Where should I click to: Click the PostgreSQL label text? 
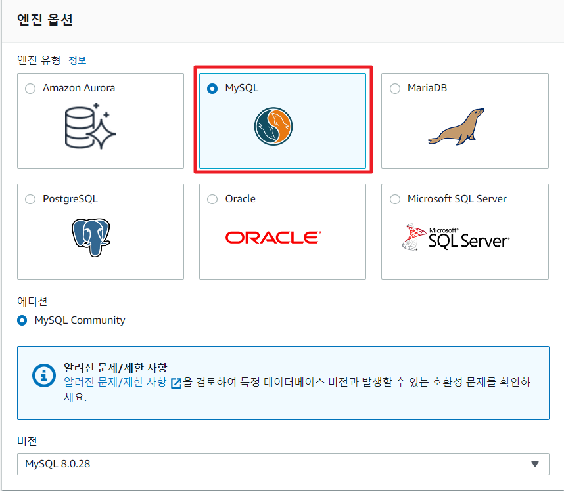(70, 199)
